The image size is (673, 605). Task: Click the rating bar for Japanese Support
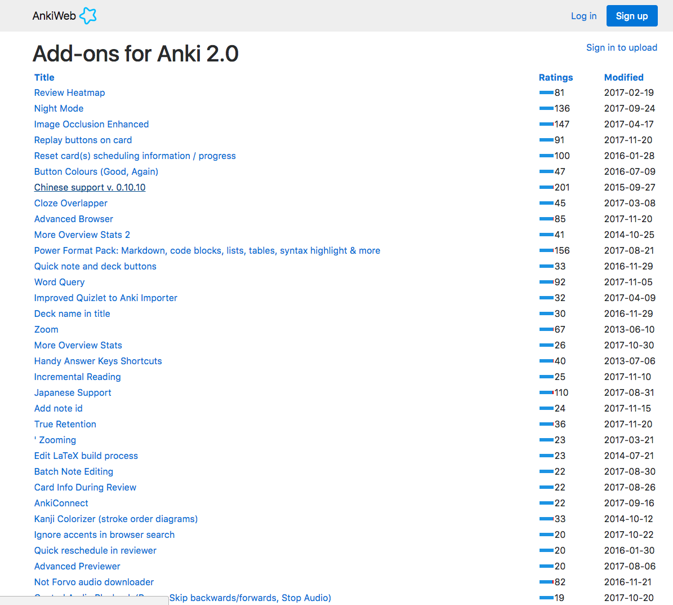pos(546,392)
